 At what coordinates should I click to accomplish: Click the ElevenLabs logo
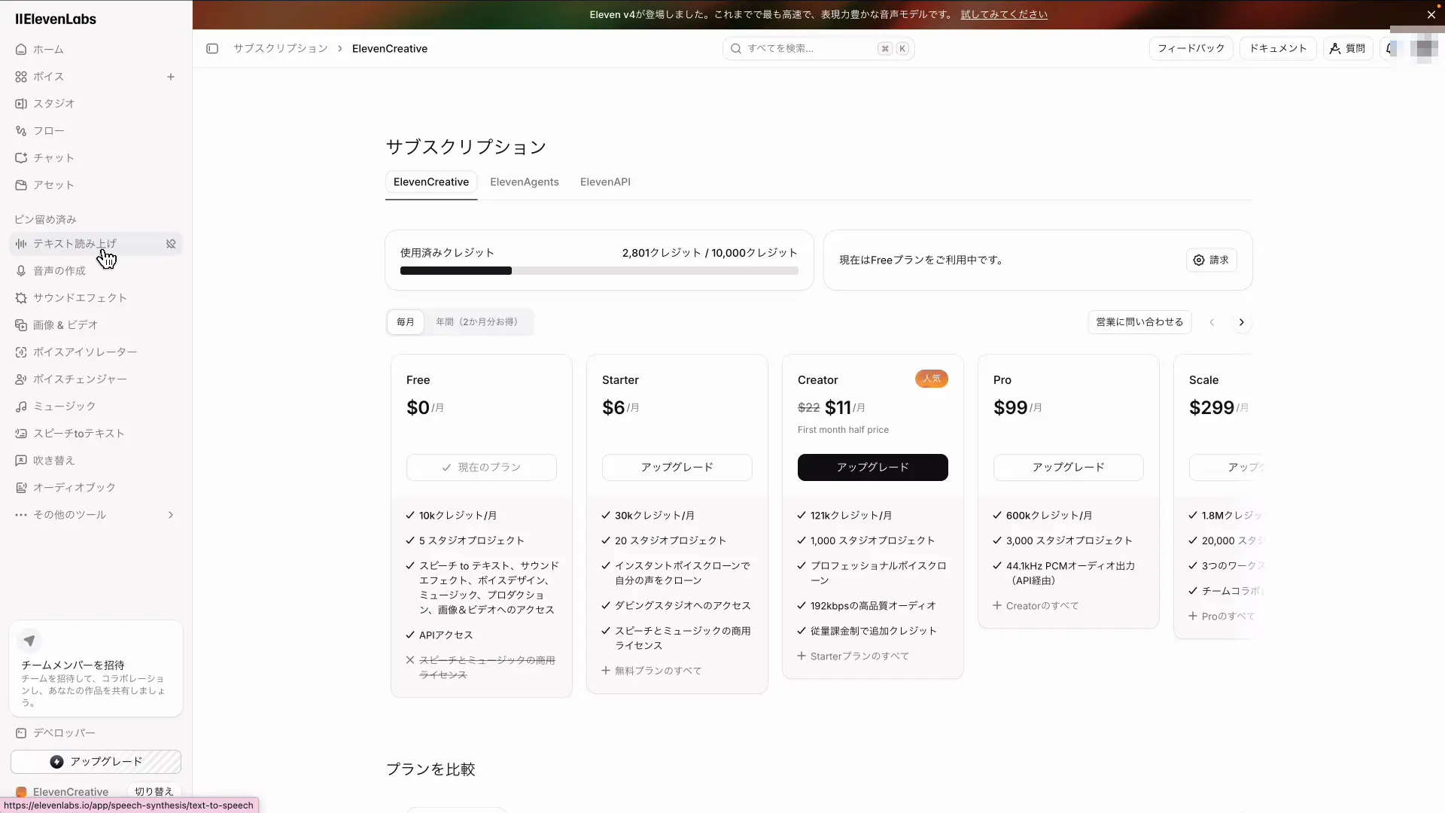56,19
